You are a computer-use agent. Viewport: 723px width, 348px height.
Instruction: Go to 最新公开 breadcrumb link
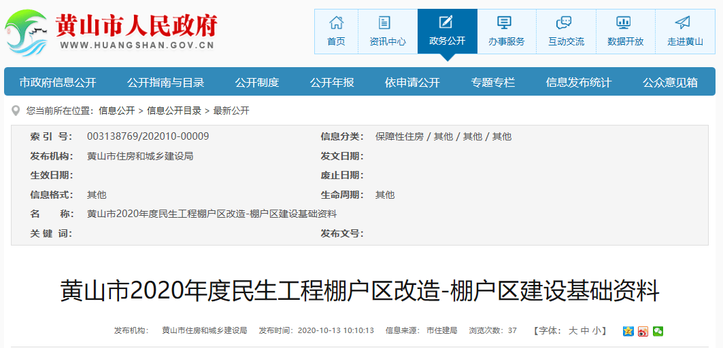coord(231,111)
